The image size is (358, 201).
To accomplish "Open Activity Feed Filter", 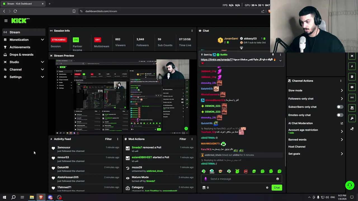I will click(x=108, y=139).
